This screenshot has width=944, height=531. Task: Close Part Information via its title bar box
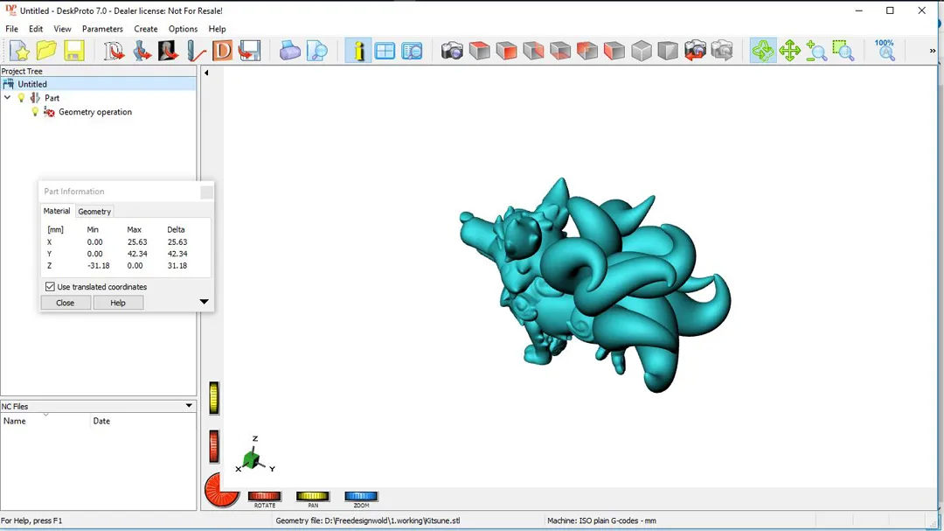pos(206,192)
